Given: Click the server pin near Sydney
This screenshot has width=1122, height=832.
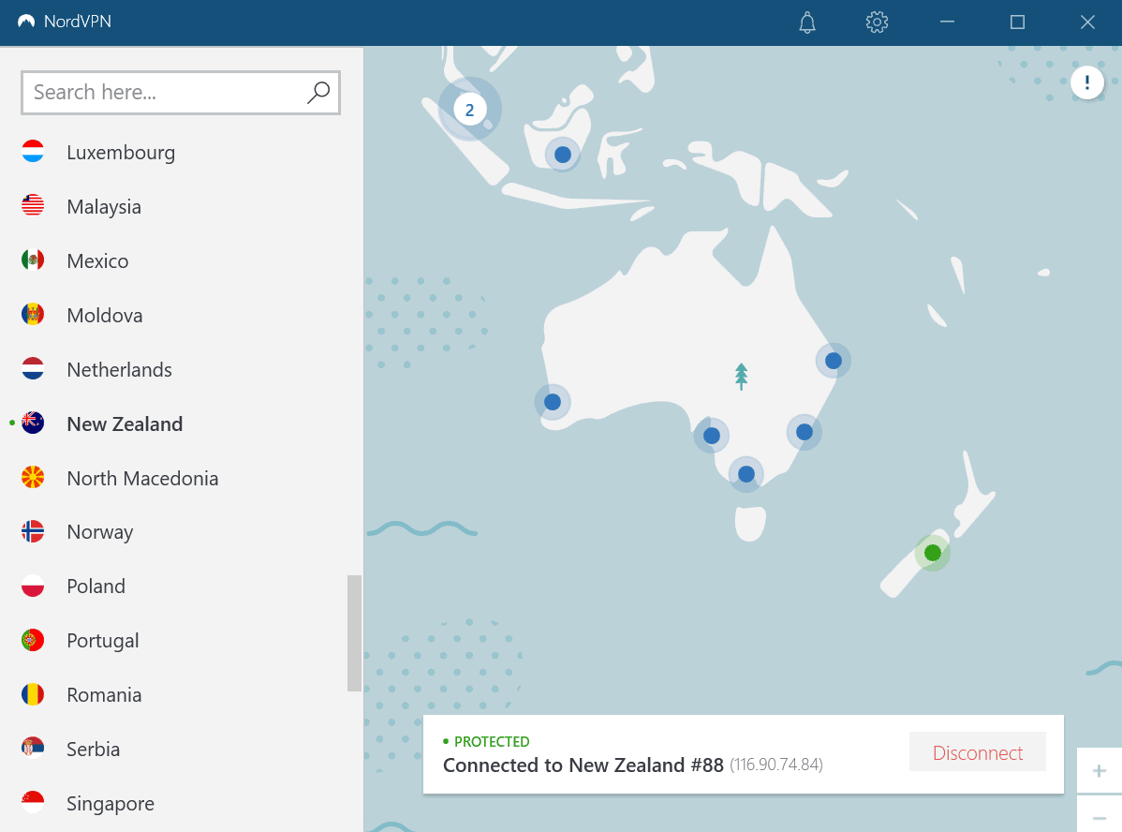Looking at the screenshot, I should tap(805, 432).
